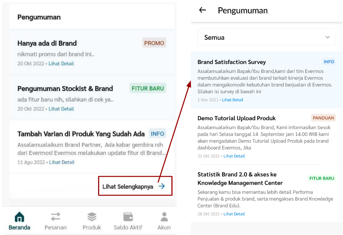Click the Semua dropdown chevron
Image resolution: width=343 pixels, height=235 pixels.
pos(328,37)
